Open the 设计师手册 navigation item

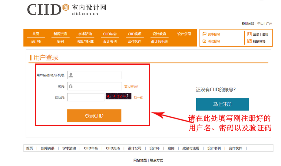pos(159,41)
